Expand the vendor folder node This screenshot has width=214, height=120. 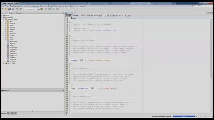pos(6,39)
